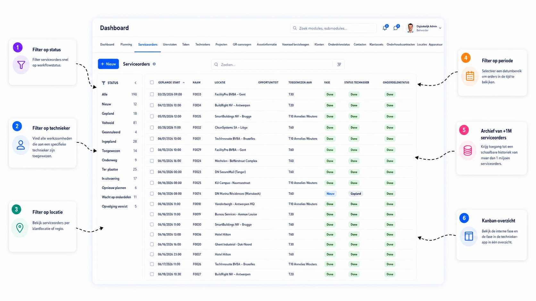The width and height of the screenshot is (536, 301).
Task: Click the location pin icon in Filter op locatie card
Action: pos(20,228)
